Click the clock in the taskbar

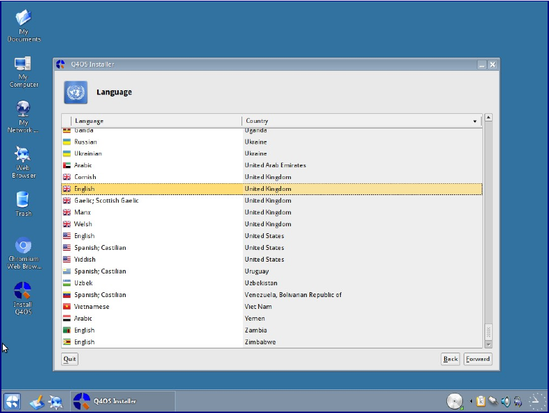click(537, 401)
